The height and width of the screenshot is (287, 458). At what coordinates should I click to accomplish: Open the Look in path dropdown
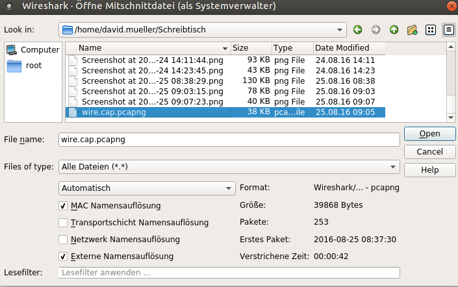point(339,30)
